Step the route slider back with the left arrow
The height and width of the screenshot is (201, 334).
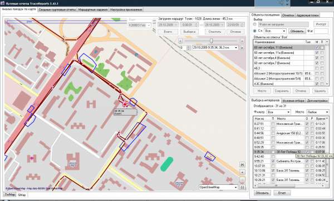pos(180,41)
